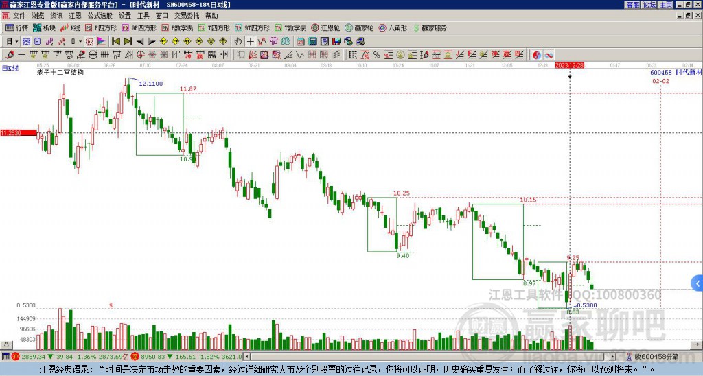Click the 论坛 forum button
703x376 pixels.
coord(649,5)
